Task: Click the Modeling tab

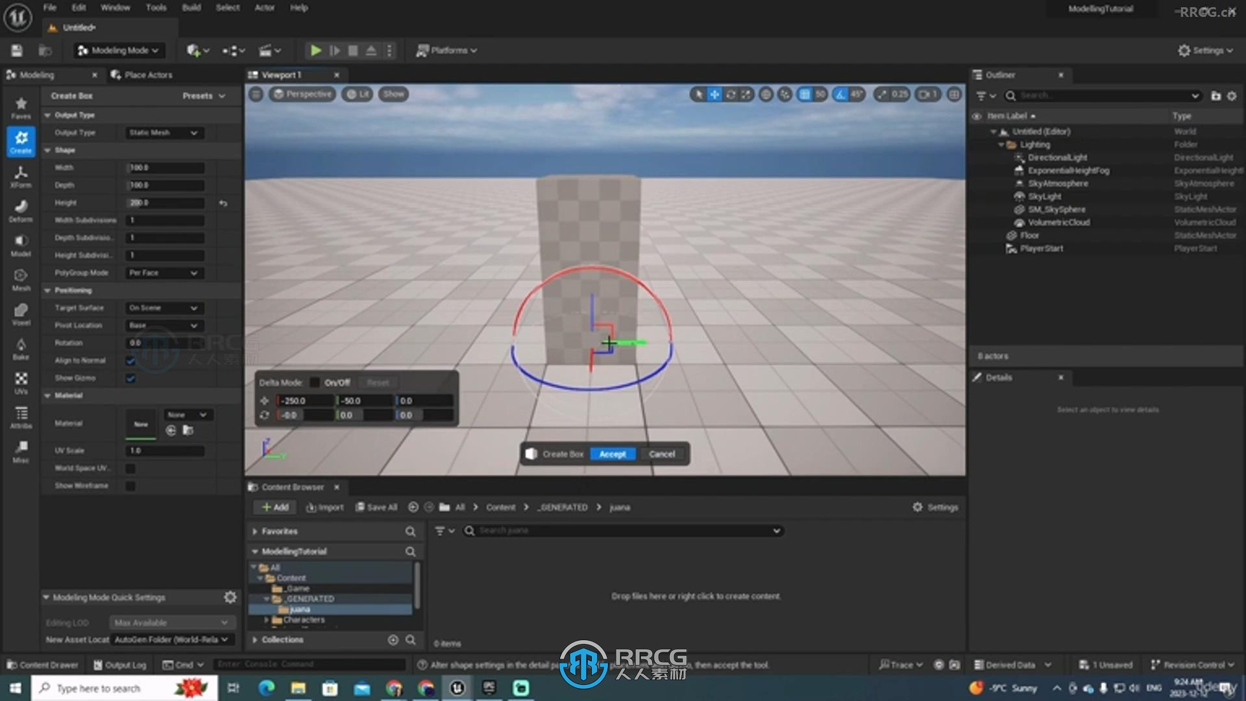Action: [x=37, y=75]
